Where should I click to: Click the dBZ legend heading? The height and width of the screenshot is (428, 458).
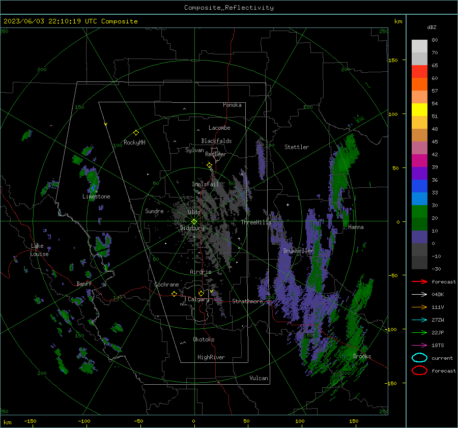pos(432,27)
